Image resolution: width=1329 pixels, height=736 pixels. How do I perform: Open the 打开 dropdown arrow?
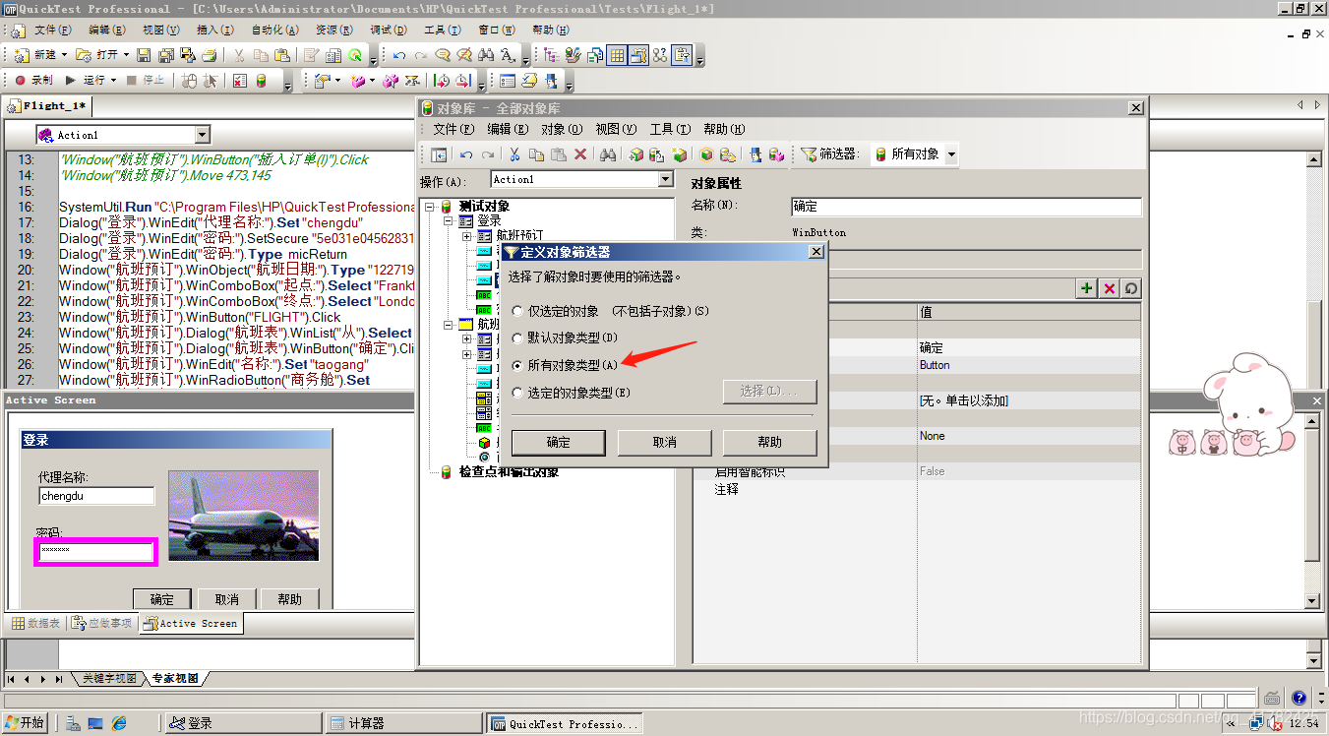(x=127, y=55)
